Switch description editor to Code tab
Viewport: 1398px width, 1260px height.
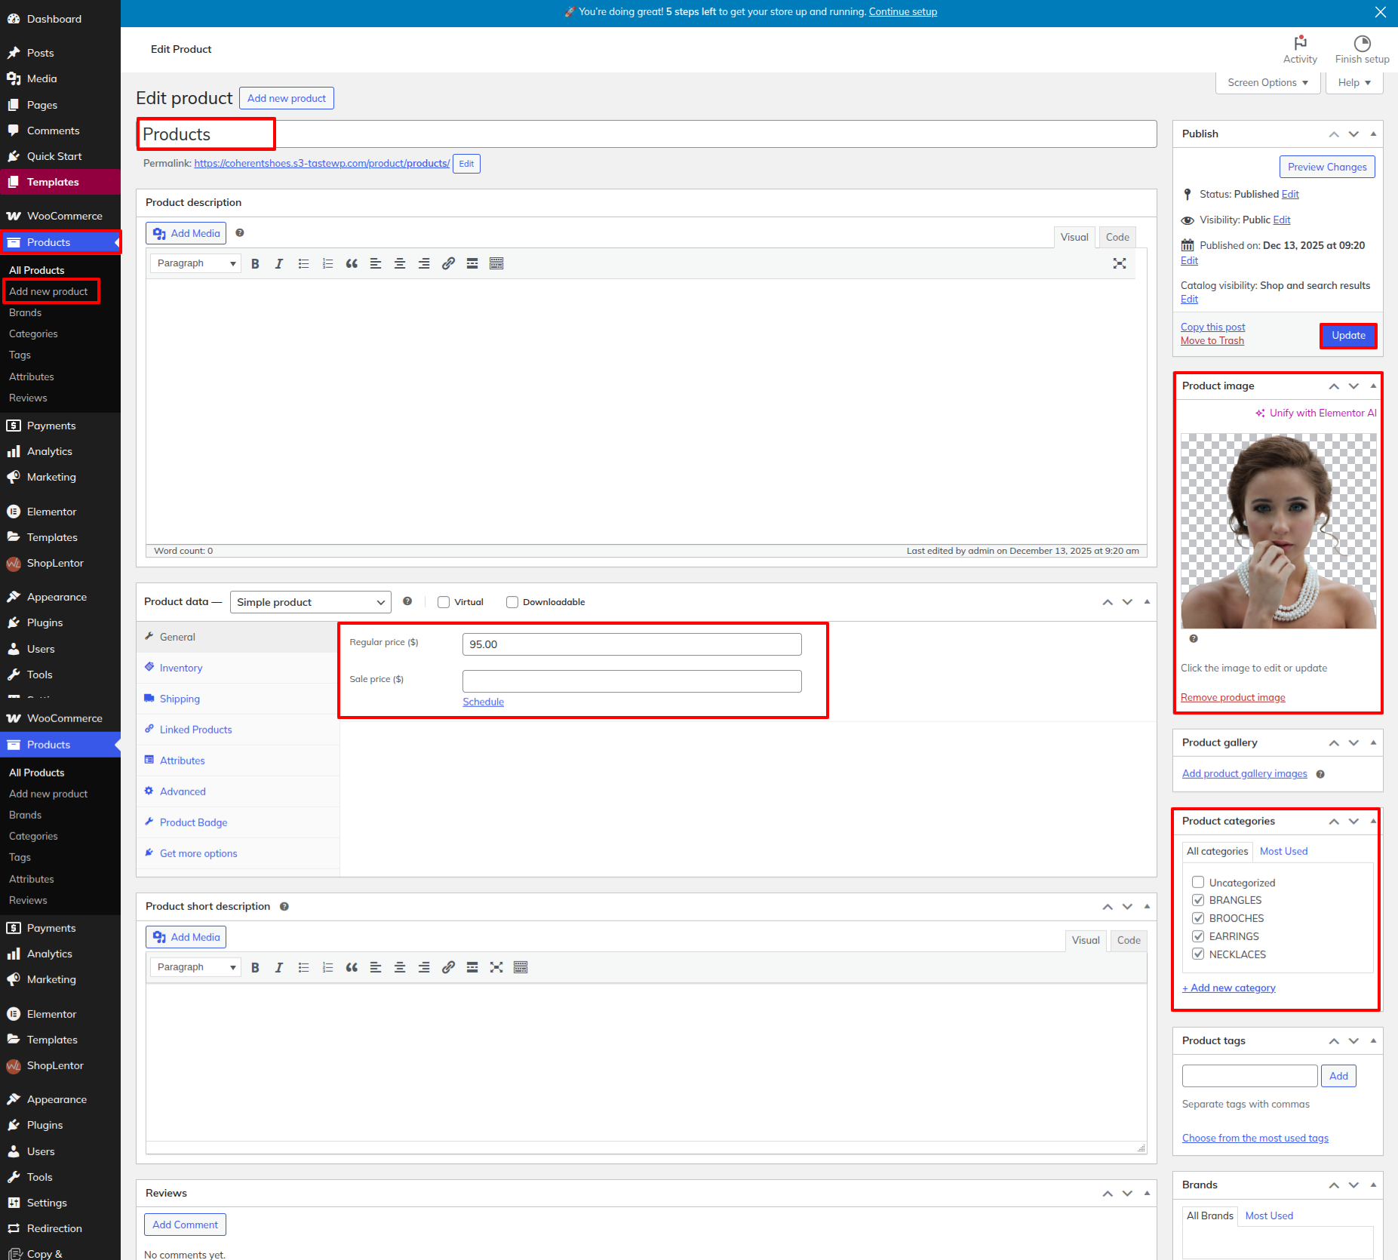pos(1117,237)
